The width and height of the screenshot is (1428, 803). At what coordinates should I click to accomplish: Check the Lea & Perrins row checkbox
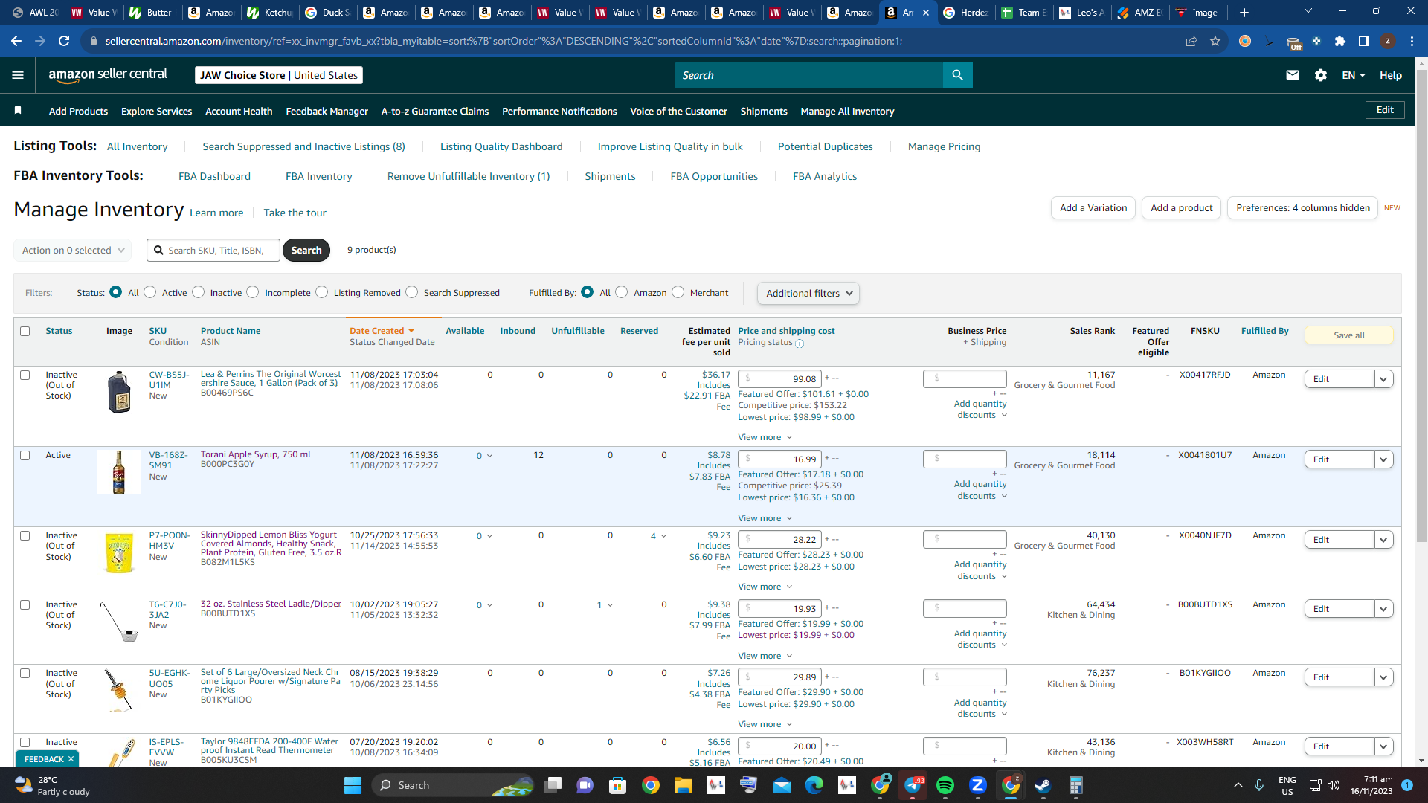click(x=25, y=375)
